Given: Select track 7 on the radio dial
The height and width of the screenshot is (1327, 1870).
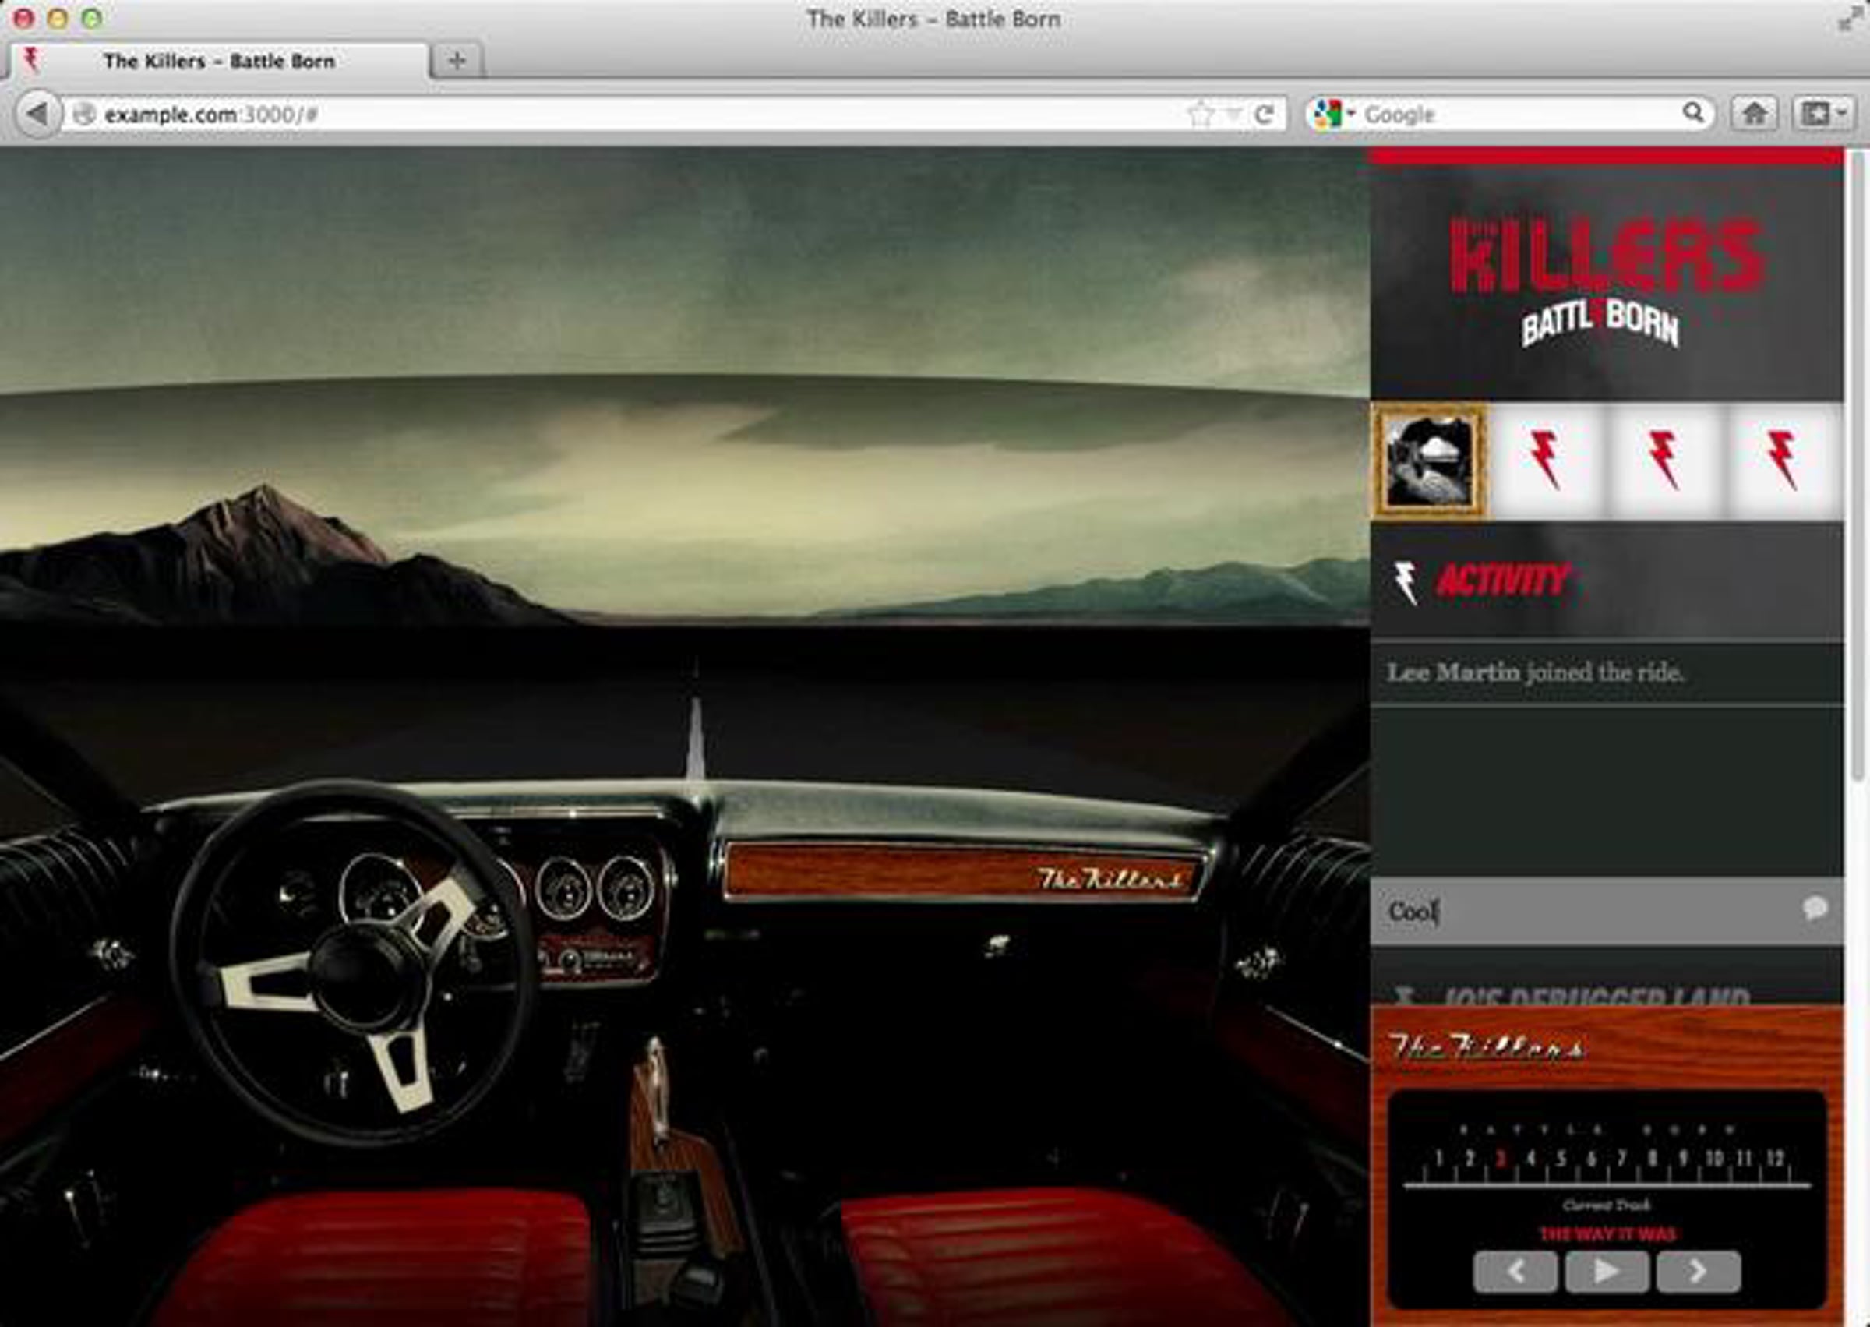Looking at the screenshot, I should (x=1621, y=1159).
